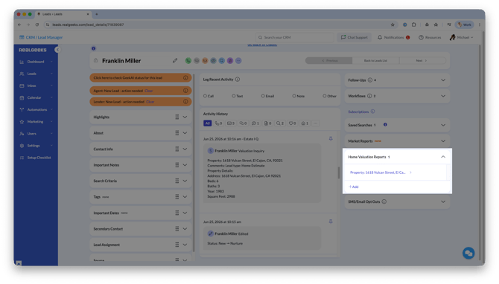Click the GeekAI status check banner

140,78
